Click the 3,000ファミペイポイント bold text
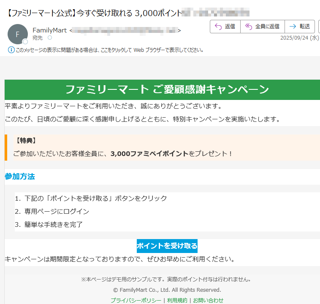 (149, 153)
